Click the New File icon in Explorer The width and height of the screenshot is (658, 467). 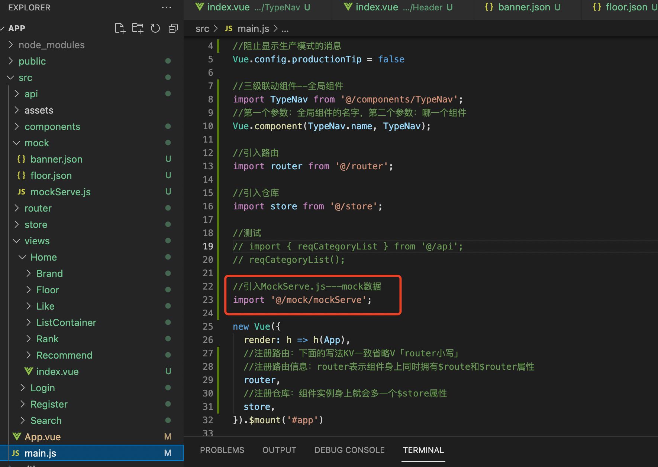click(120, 28)
